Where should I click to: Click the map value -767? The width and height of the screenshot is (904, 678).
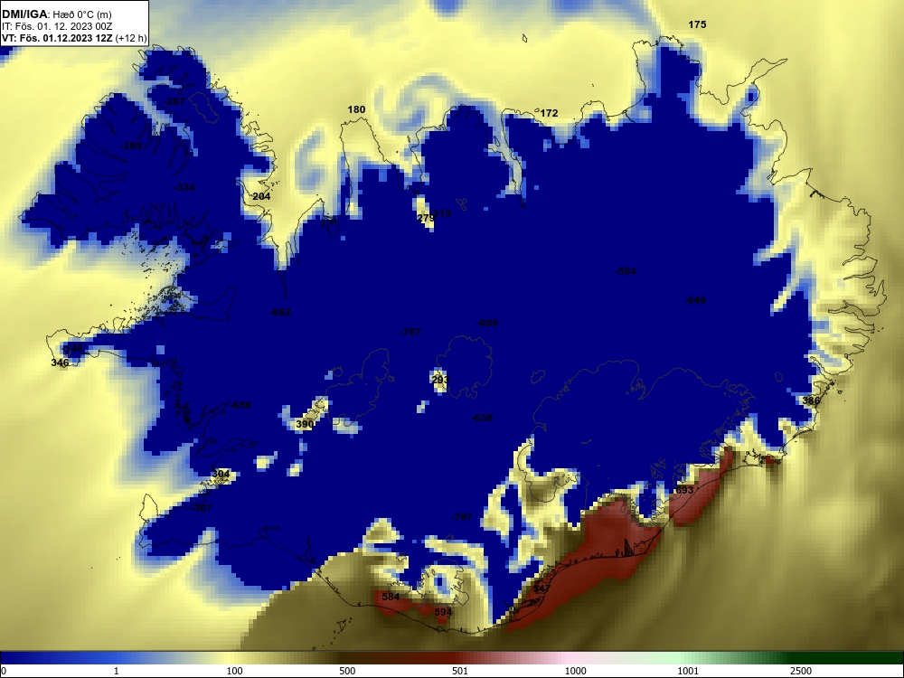(410, 332)
